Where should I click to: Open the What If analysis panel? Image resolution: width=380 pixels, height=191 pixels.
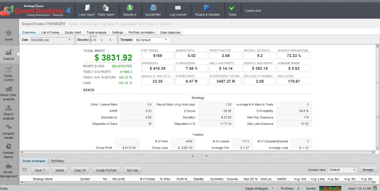coord(8,113)
